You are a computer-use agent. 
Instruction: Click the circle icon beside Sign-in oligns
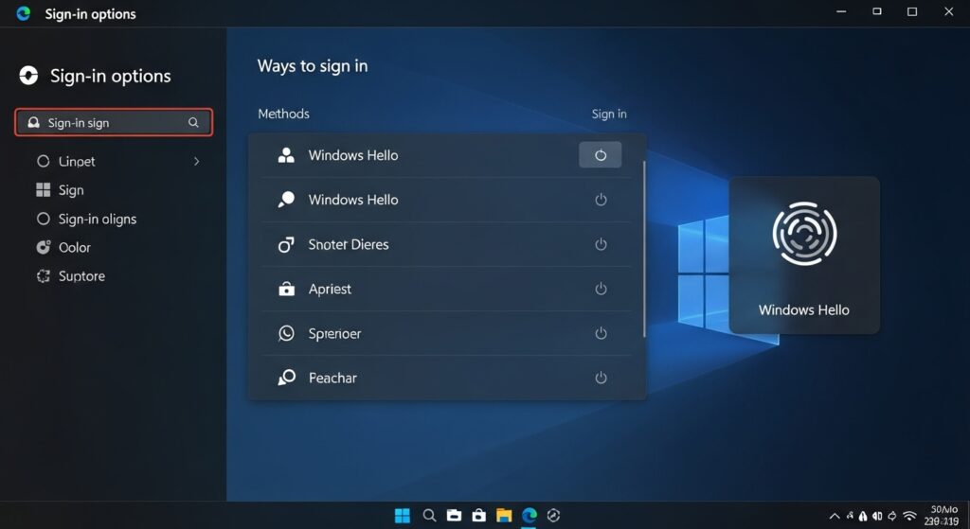click(x=44, y=219)
